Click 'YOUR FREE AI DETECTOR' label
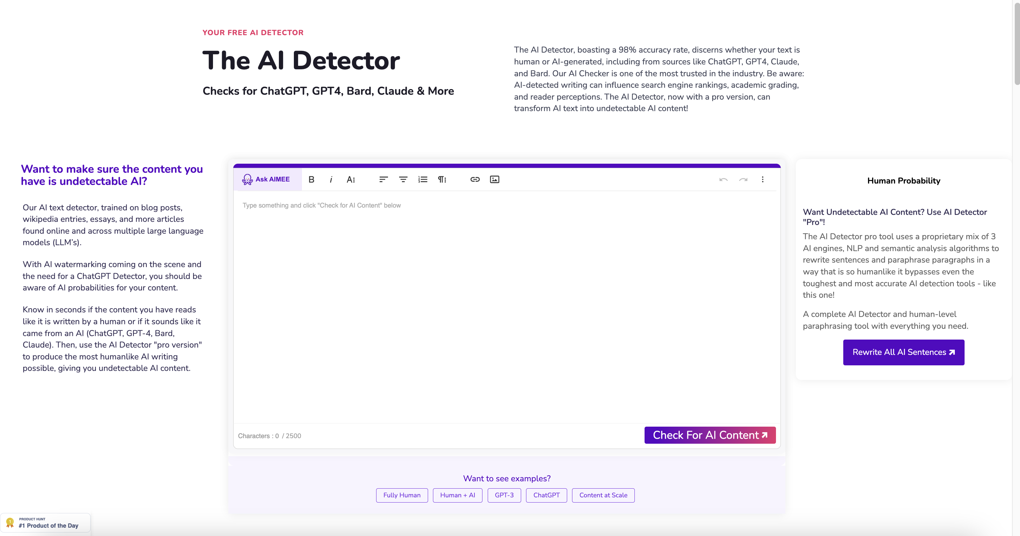The height and width of the screenshot is (536, 1020). [x=253, y=33]
